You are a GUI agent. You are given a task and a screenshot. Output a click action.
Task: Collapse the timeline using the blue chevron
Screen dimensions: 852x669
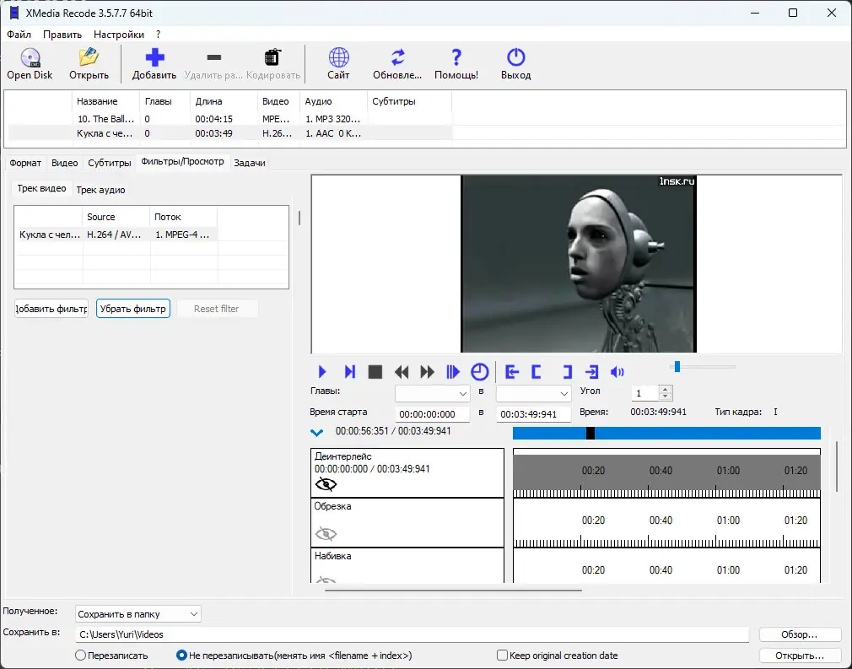[x=317, y=433]
